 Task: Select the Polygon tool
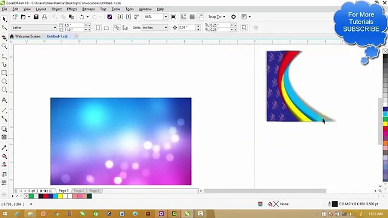click(x=4, y=90)
